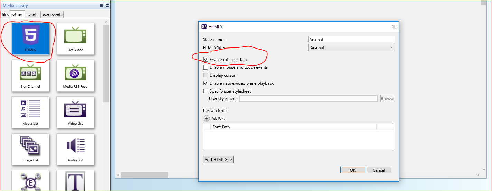Close the HTML5 dialog

pyautogui.click(x=394, y=26)
